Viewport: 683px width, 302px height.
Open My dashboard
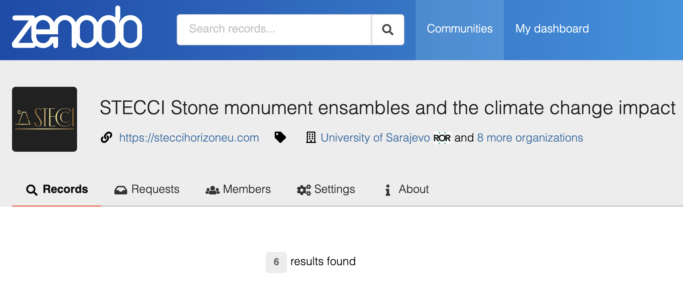552,29
